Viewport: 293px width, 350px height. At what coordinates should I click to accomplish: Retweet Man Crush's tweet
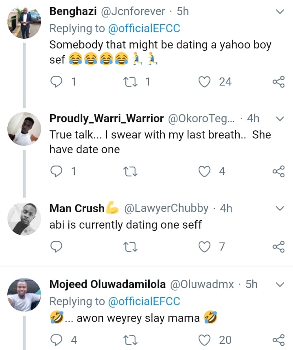(x=129, y=247)
